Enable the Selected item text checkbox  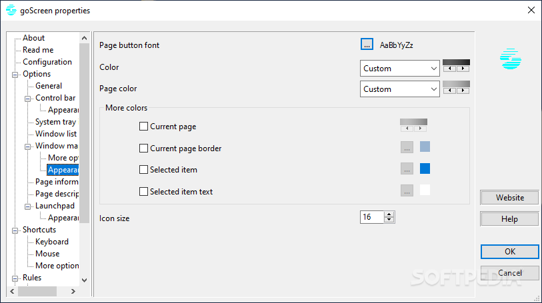[143, 191]
